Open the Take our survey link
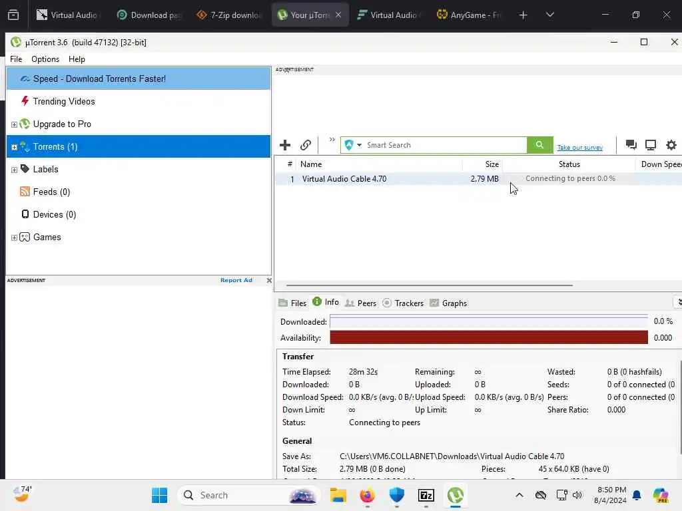Image resolution: width=682 pixels, height=511 pixels. click(580, 148)
